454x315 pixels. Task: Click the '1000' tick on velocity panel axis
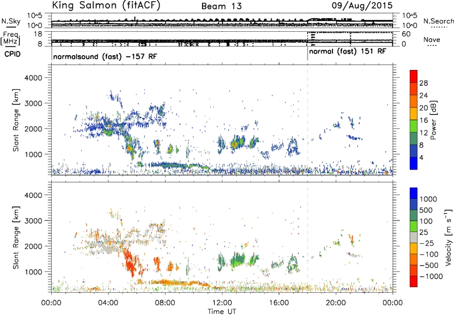click(x=33, y=272)
